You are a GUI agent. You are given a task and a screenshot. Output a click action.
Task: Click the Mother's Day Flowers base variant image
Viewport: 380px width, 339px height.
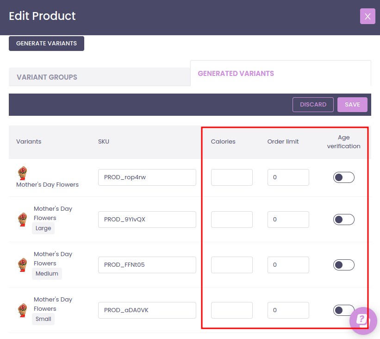click(22, 173)
